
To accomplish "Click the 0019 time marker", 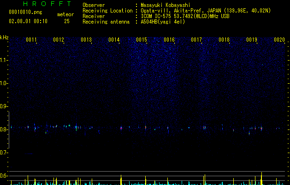I will coord(252,40).
